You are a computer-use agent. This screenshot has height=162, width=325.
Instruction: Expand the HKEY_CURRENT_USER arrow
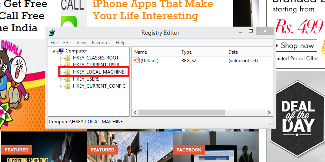click(61, 65)
